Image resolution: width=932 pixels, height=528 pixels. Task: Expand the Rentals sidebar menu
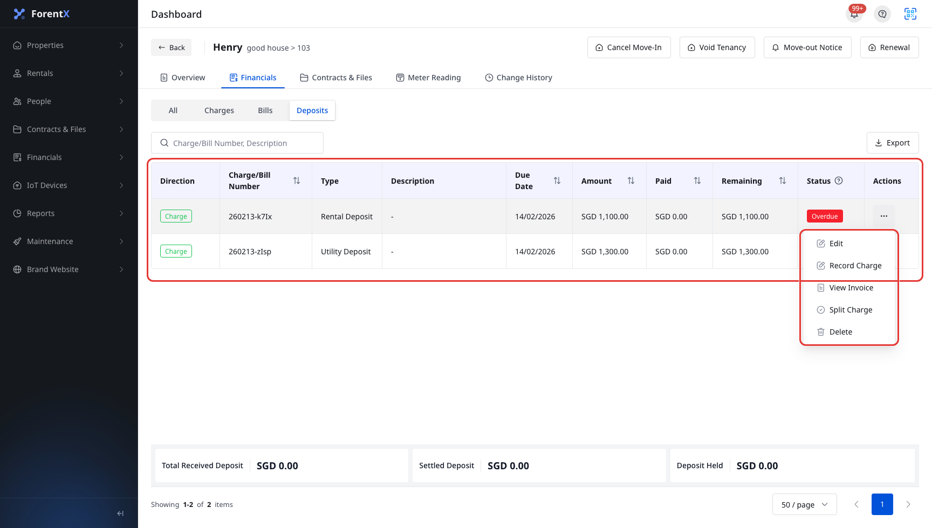point(69,73)
